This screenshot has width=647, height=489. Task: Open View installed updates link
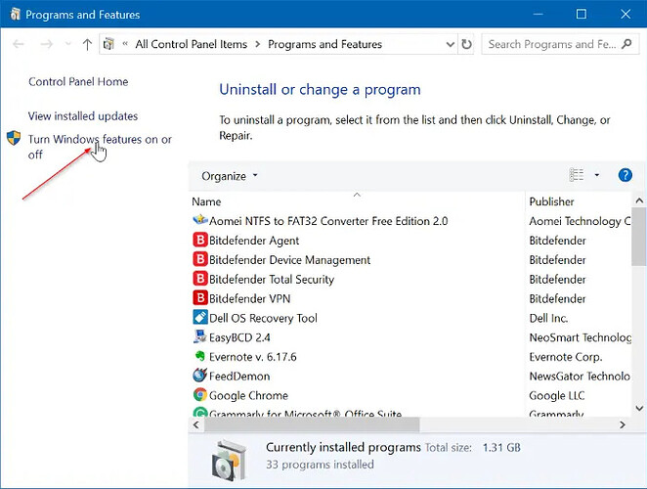[83, 116]
